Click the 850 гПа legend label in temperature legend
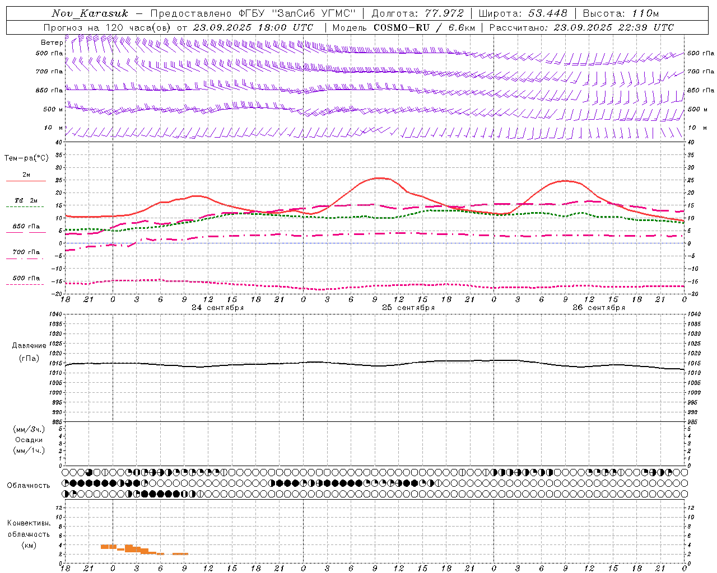The width and height of the screenshot is (717, 573). 26,227
